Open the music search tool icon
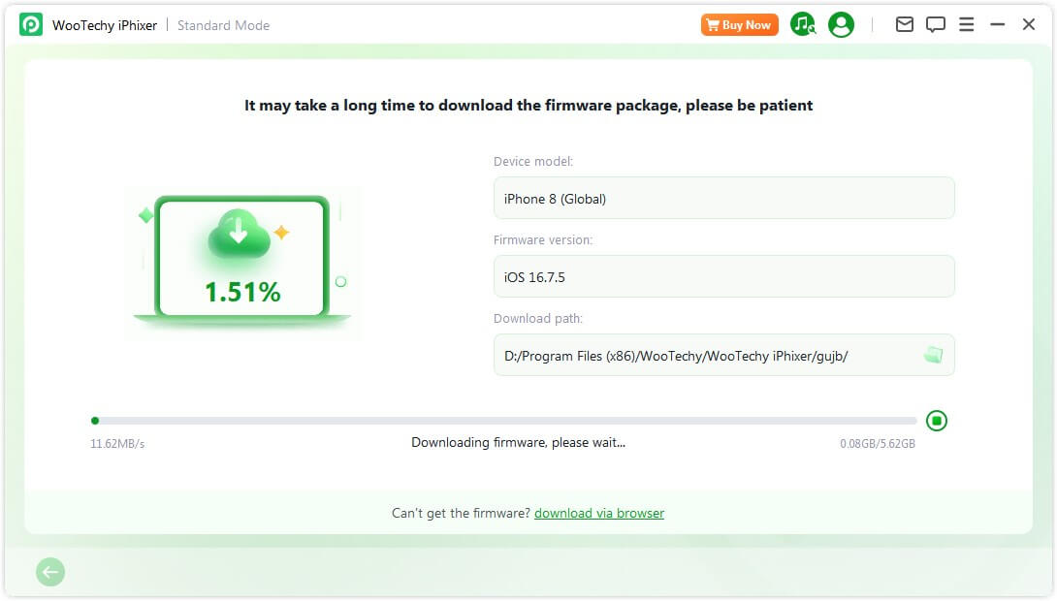This screenshot has width=1057, height=601. tap(803, 25)
